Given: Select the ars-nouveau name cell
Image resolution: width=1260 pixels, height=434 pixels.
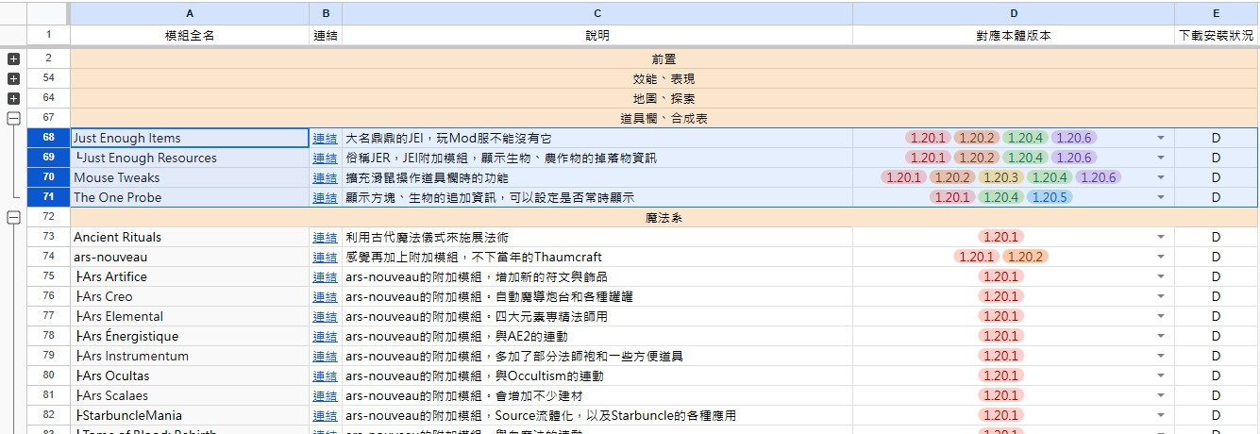Looking at the screenshot, I should (x=190, y=258).
